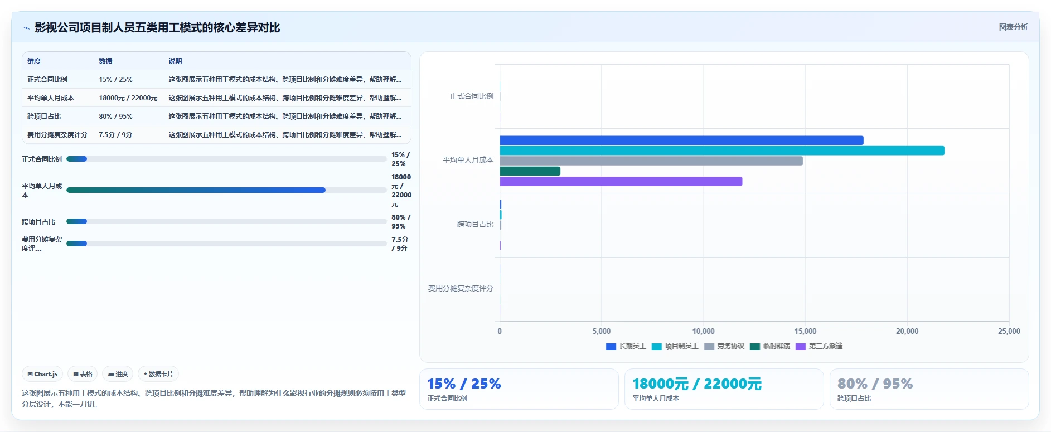The width and height of the screenshot is (1051, 432).
Task: Click the 费用分摊复杂度评分 chart axis label
Action: click(x=461, y=288)
